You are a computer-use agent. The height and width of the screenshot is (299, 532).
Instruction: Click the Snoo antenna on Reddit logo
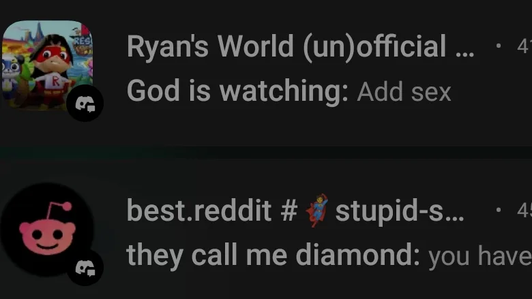coord(59,211)
